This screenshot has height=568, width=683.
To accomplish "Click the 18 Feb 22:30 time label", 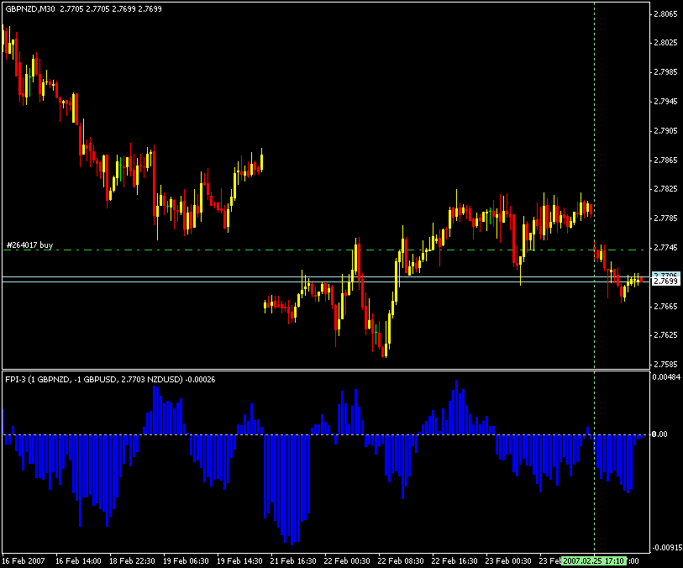I will pyautogui.click(x=132, y=560).
